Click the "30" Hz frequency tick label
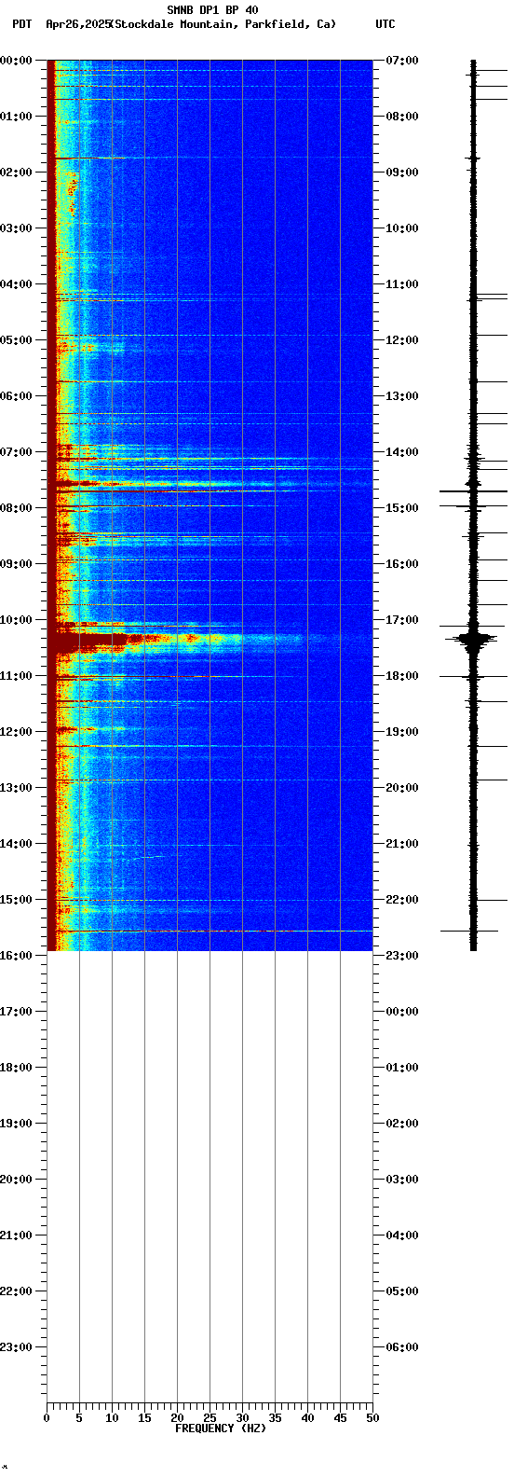The width and height of the screenshot is (514, 1477). pos(242,1418)
